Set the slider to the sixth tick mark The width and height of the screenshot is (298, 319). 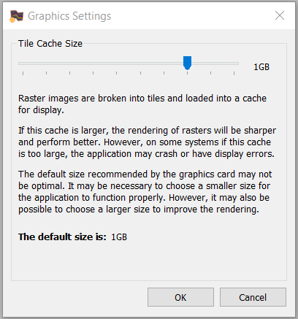(140, 73)
